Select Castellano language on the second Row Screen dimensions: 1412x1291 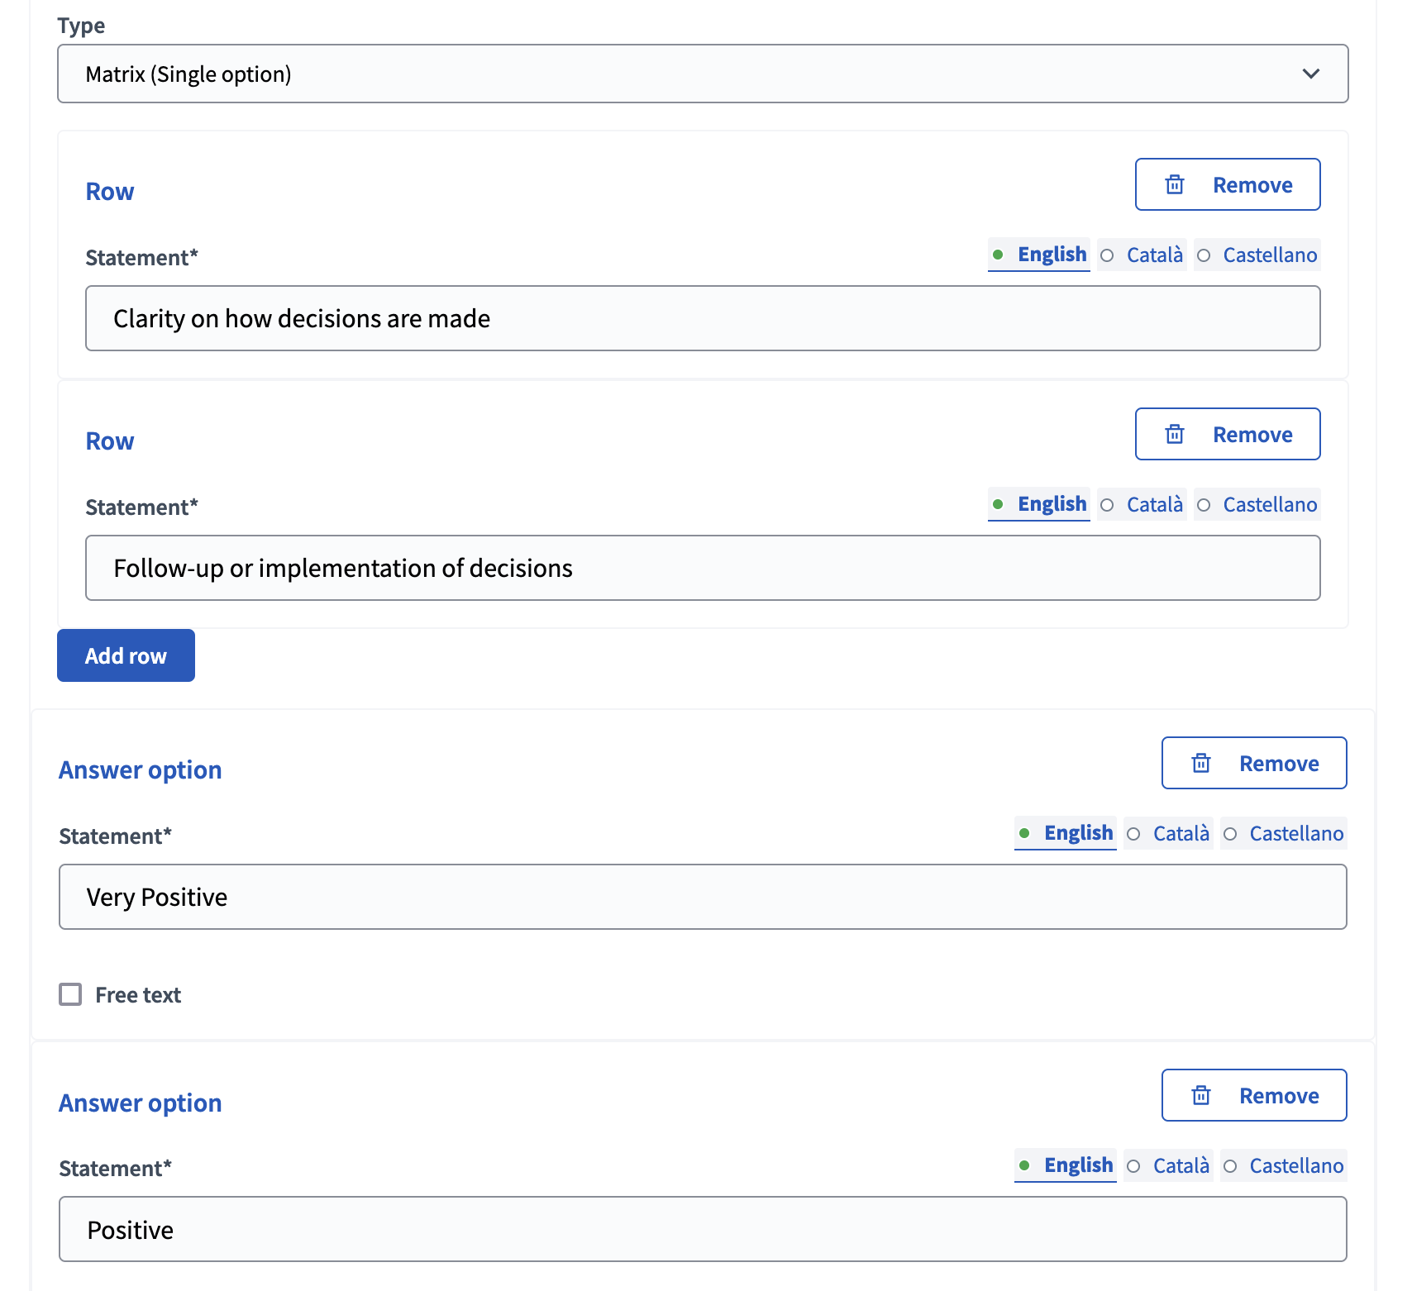click(x=1270, y=504)
